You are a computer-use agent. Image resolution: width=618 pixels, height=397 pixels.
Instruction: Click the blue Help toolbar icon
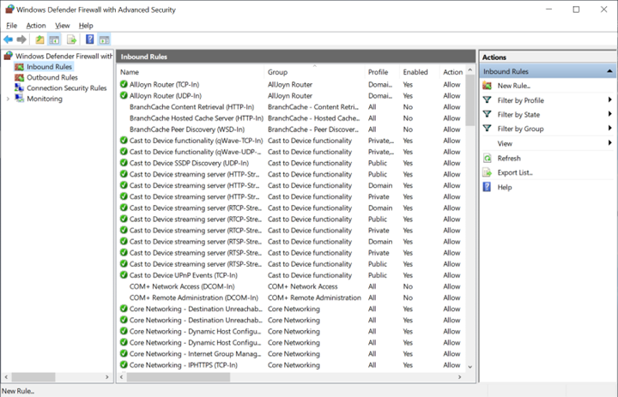point(90,39)
